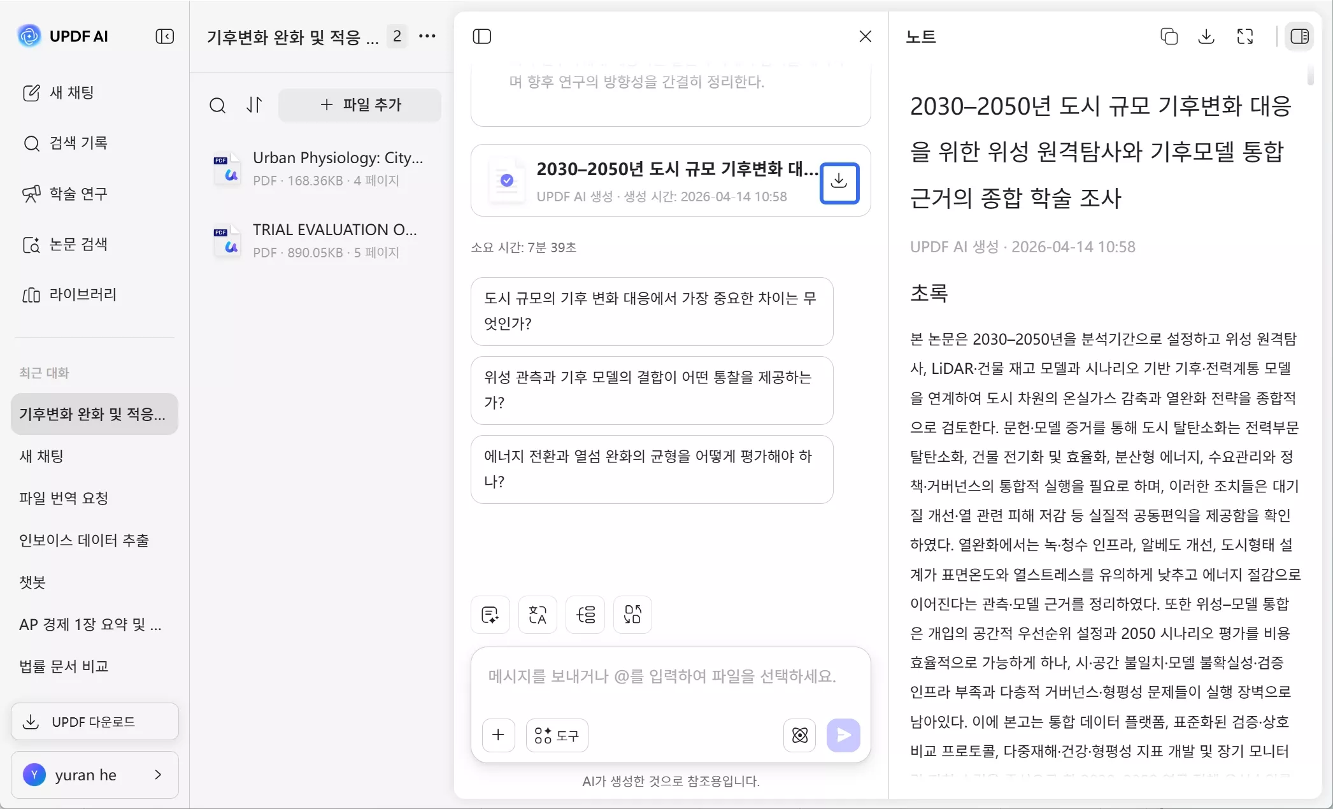Select the suggested question about 에너지 전환과 열섬 완화

651,469
